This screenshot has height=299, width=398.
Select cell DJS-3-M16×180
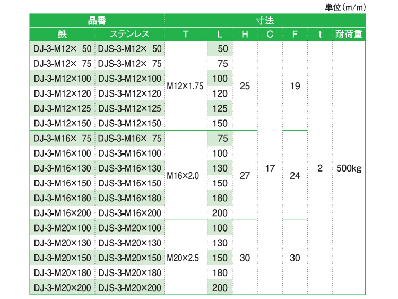click(129, 198)
